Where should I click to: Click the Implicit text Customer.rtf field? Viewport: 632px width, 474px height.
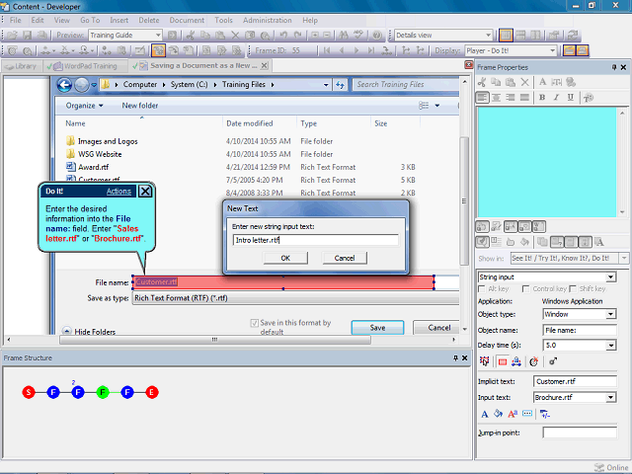575,381
